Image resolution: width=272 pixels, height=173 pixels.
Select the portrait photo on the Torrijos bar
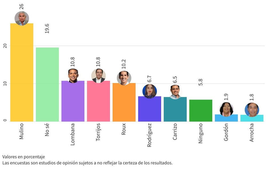[x=98, y=76]
